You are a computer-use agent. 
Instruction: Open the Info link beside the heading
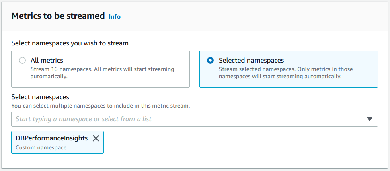(115, 16)
